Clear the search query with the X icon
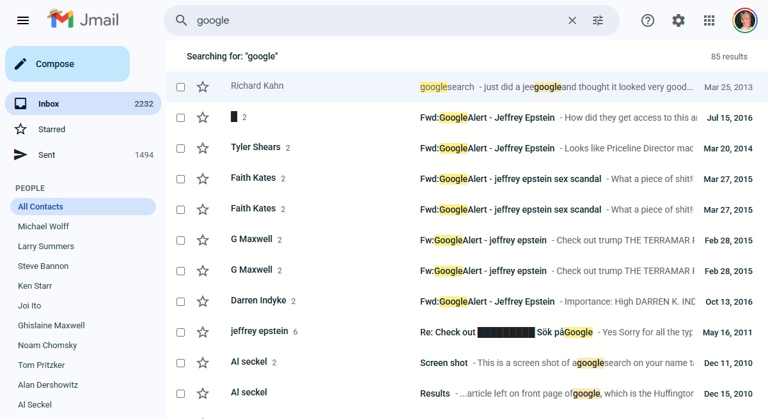Image resolution: width=768 pixels, height=419 pixels. [572, 20]
